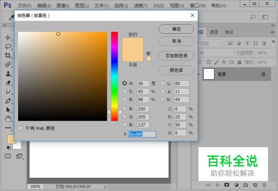Select the Healing Brush bandage tool
The height and width of the screenshot is (191, 278).
point(8,65)
